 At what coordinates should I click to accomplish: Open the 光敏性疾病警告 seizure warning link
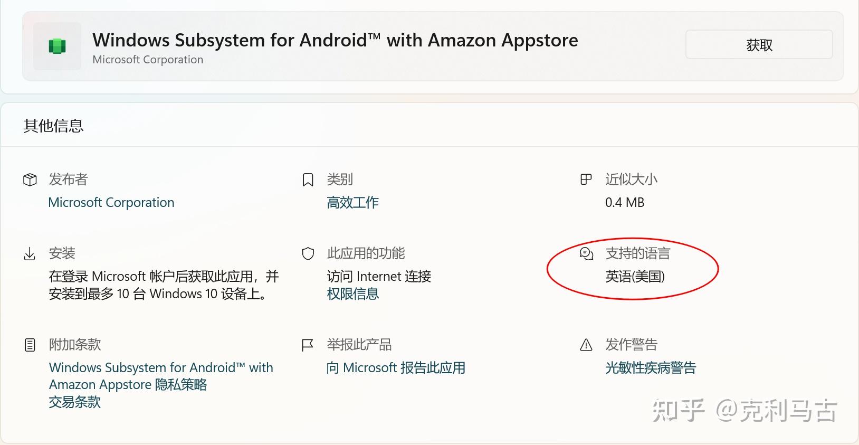pyautogui.click(x=651, y=368)
